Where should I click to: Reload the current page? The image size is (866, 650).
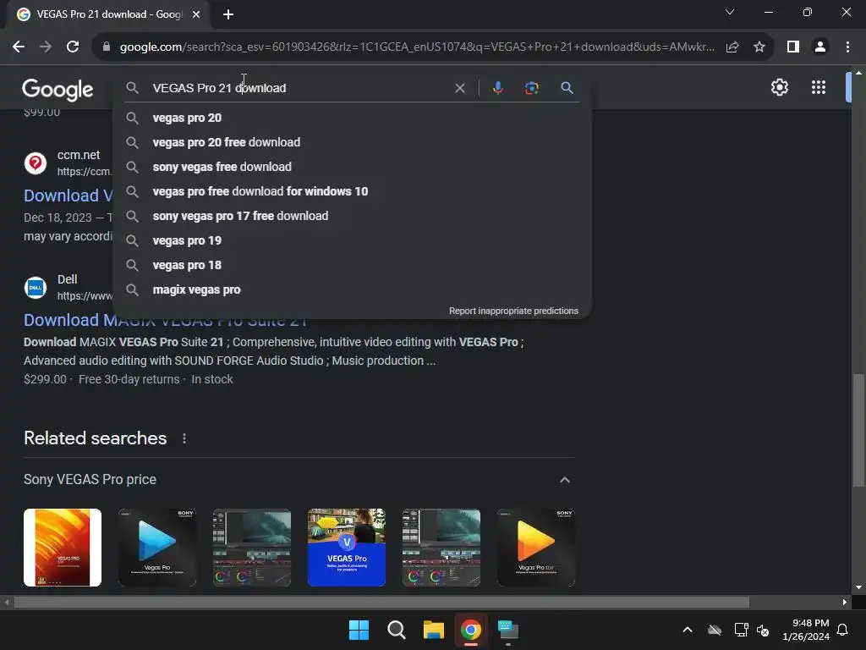73,47
